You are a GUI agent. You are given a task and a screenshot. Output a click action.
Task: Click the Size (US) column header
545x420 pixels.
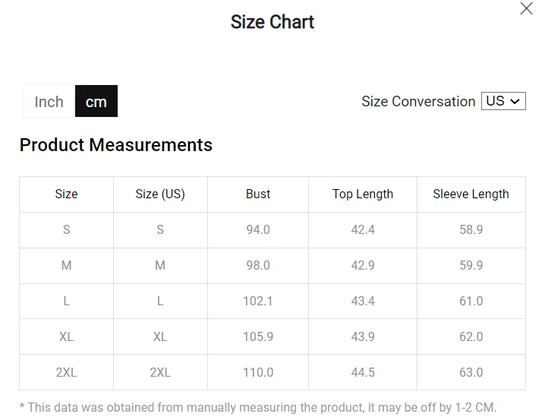[x=160, y=194]
